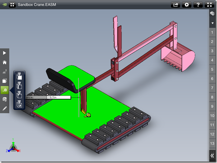Click the configurations bricks icon
Image resolution: width=217 pixels, height=163 pixels.
212,13
